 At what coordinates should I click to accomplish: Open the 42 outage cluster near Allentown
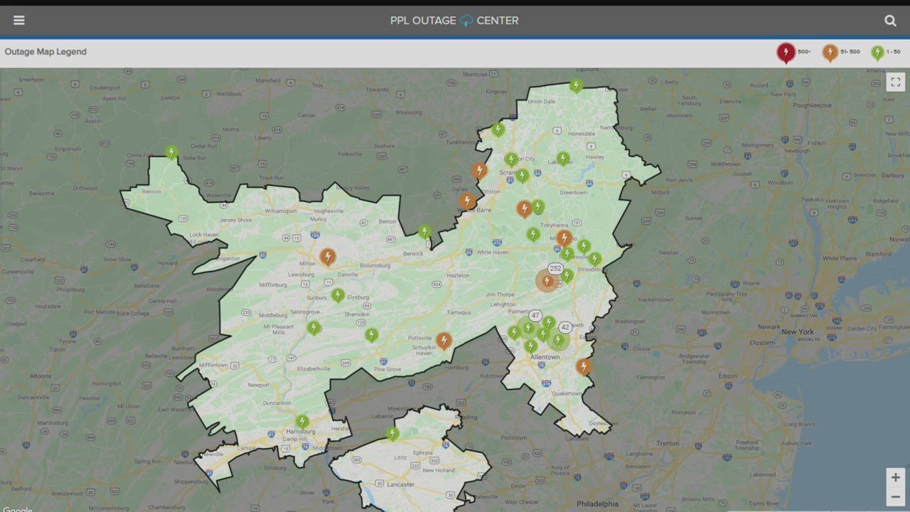click(x=565, y=327)
